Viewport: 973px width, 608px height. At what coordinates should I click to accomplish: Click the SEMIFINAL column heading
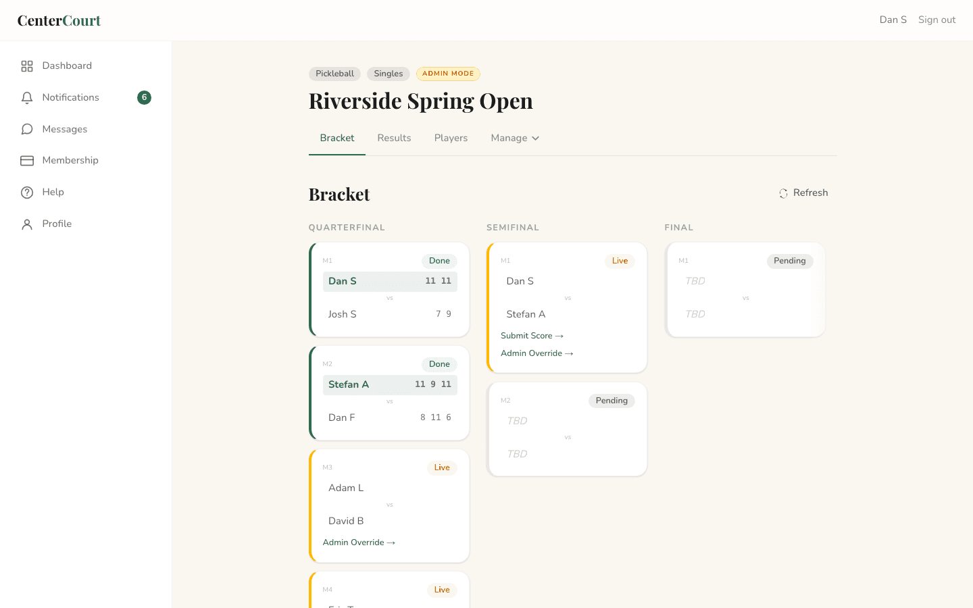[x=513, y=228]
